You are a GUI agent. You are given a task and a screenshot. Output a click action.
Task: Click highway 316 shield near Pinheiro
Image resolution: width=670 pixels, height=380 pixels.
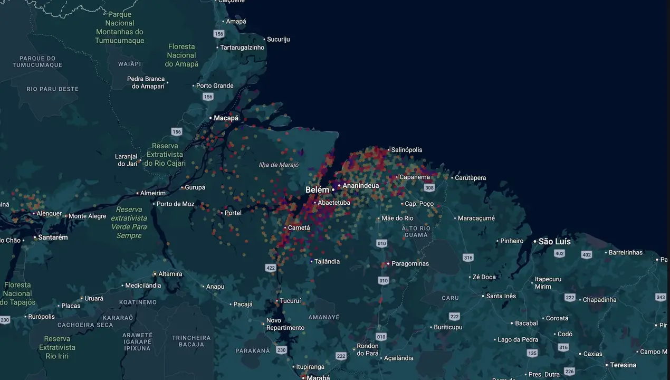pos(468,258)
